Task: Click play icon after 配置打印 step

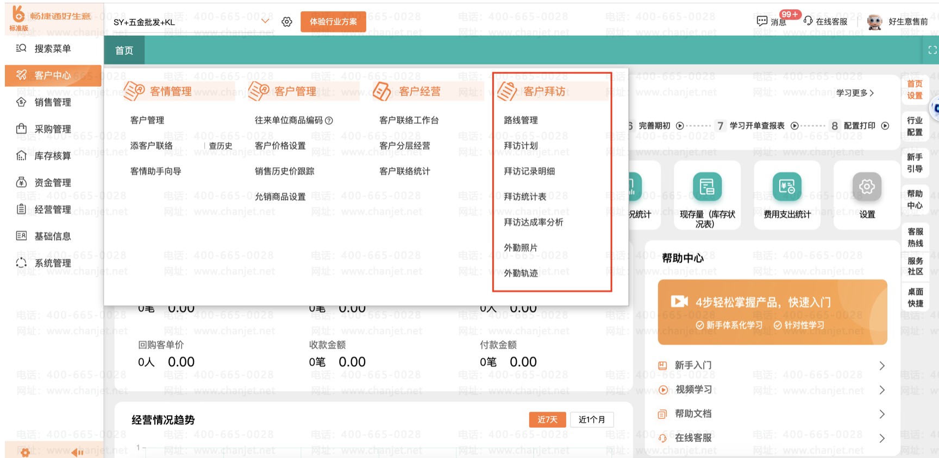Action: point(885,126)
